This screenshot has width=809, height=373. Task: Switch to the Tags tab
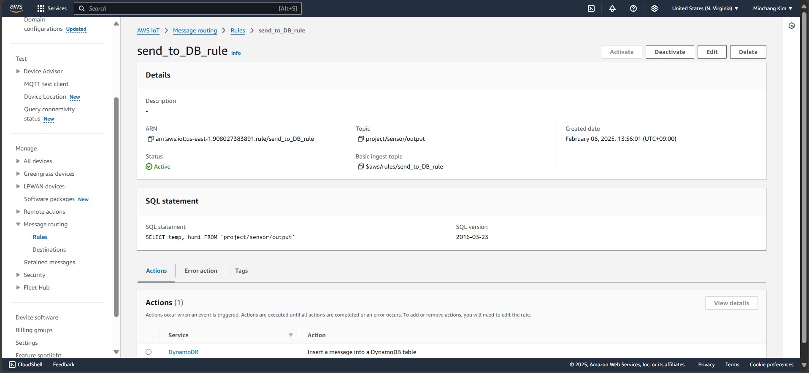click(241, 271)
